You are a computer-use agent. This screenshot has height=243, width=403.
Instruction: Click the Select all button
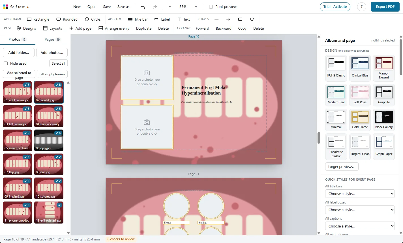tap(58, 64)
